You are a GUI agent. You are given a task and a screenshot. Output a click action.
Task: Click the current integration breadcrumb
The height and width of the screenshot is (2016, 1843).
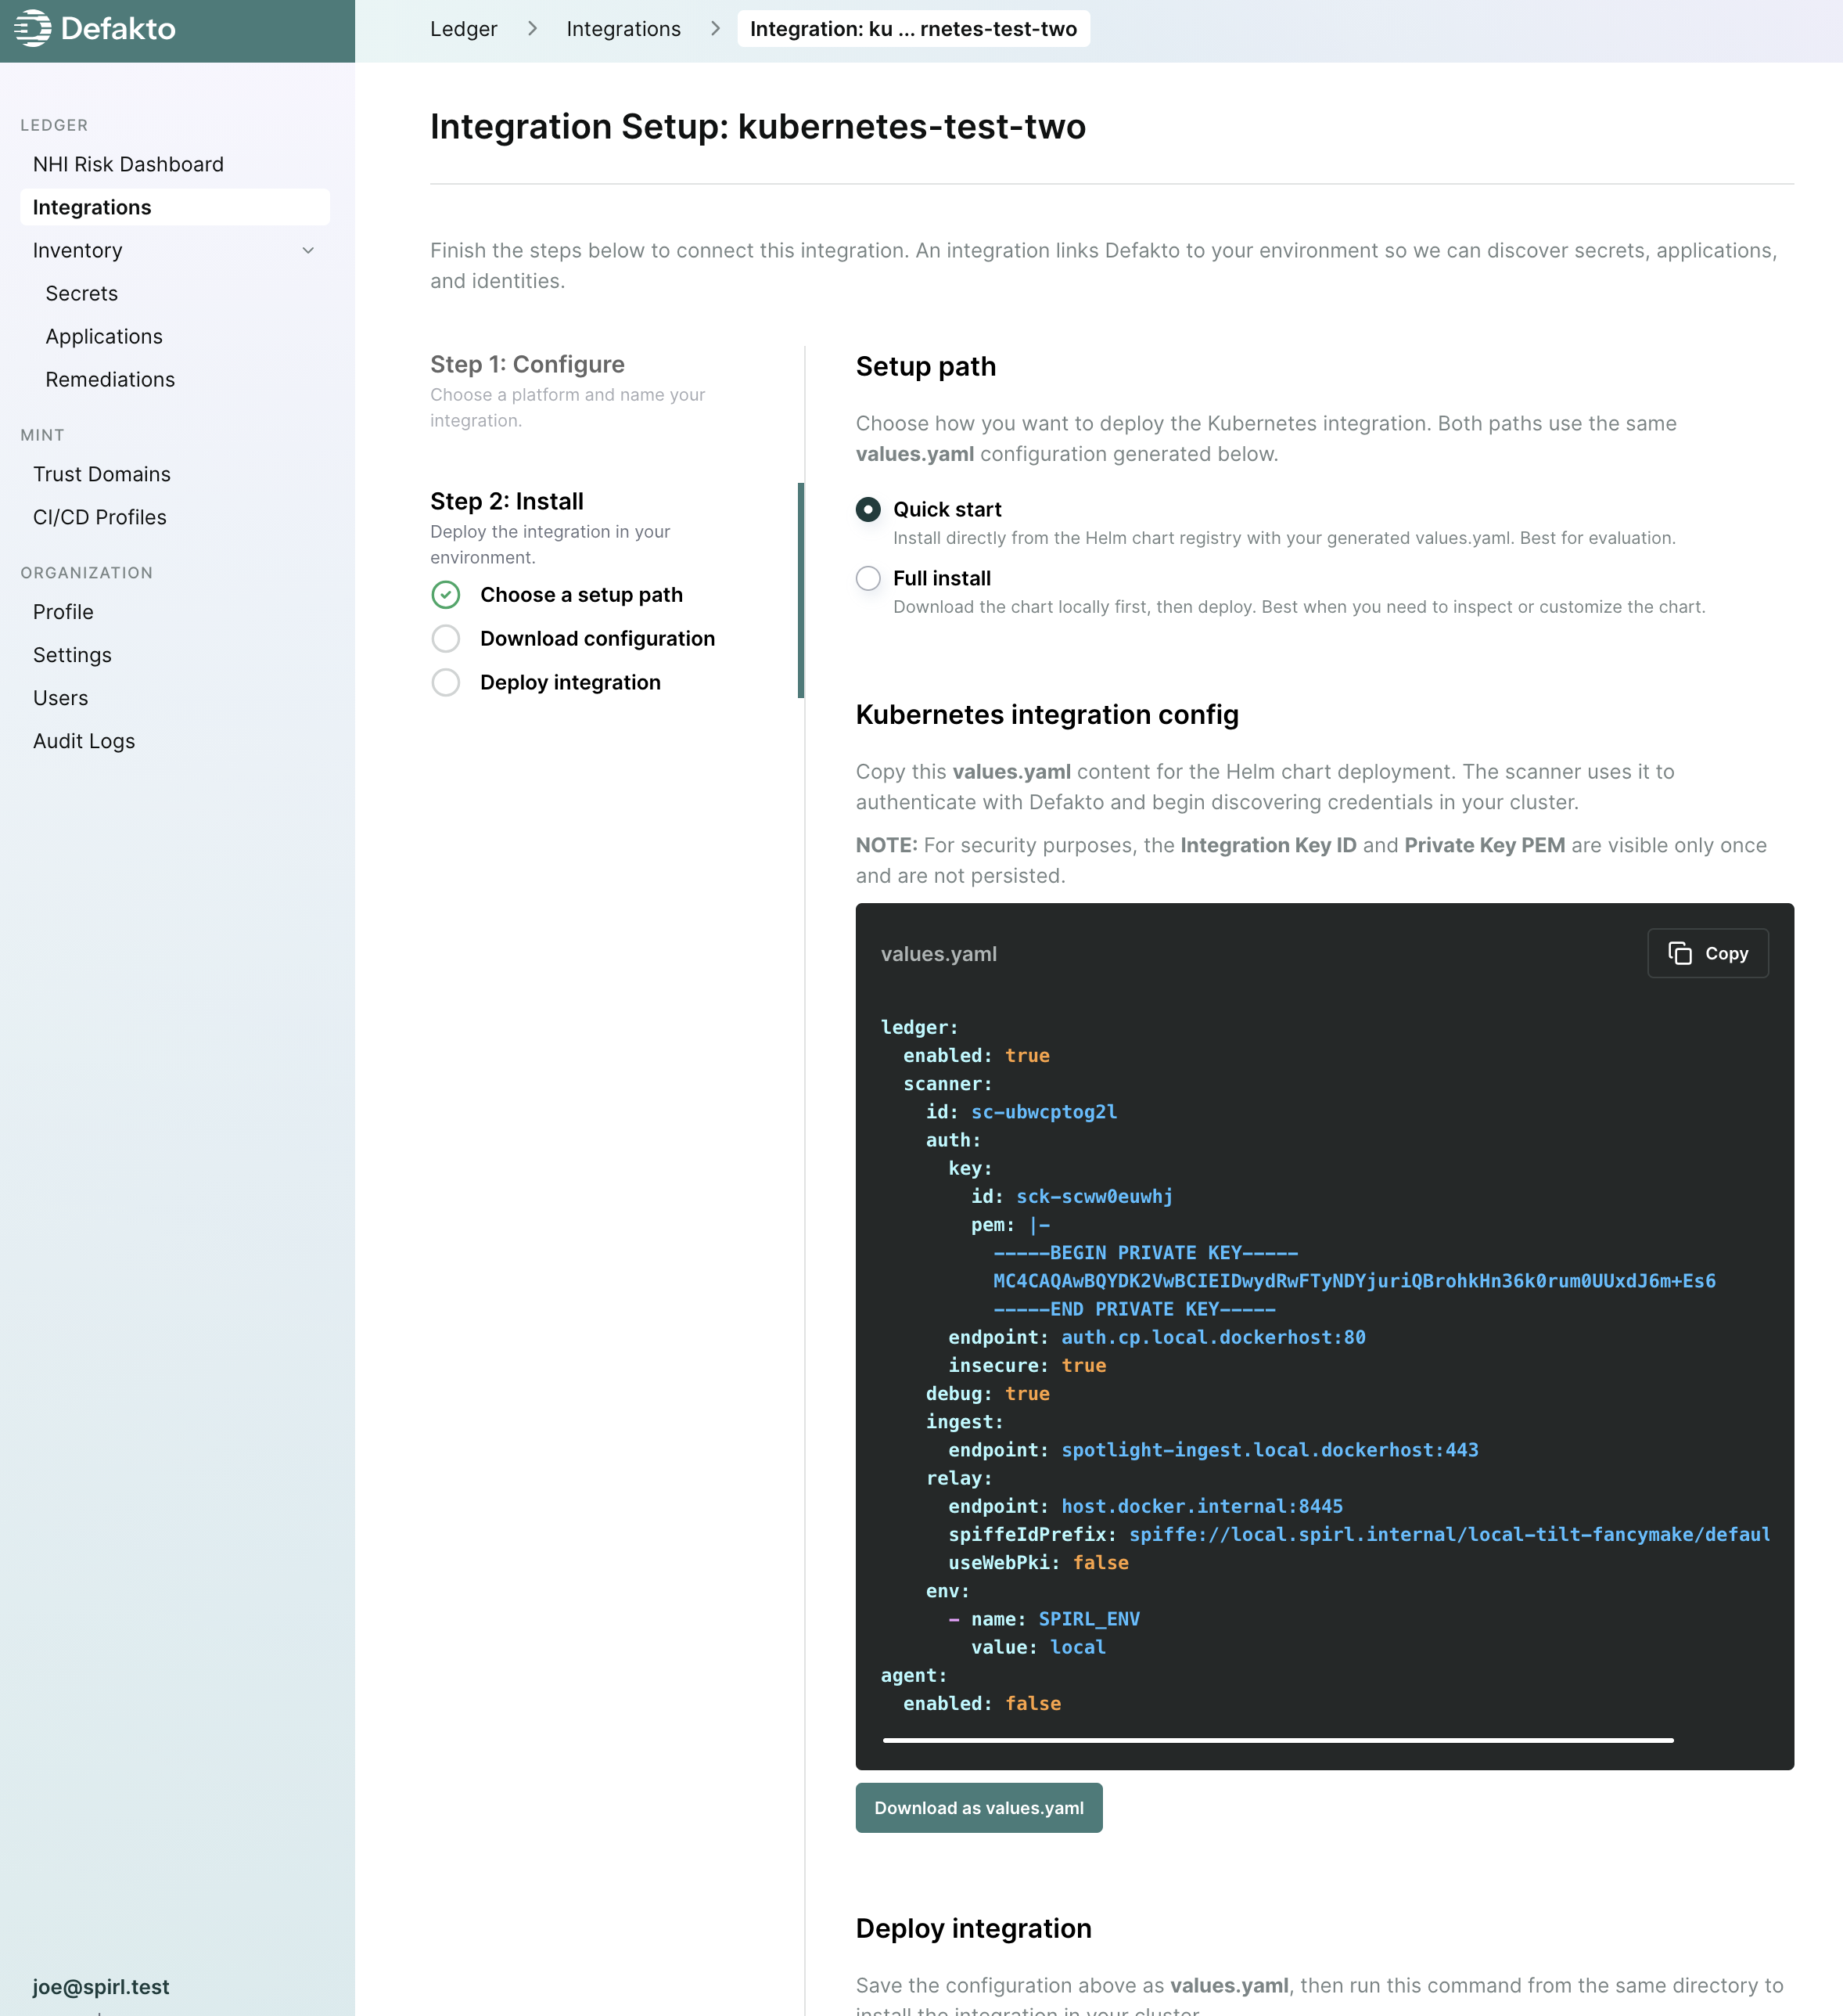[914, 29]
